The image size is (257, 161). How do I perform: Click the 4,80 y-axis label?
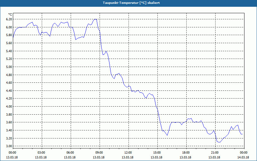9,75
